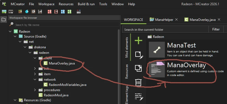
Task: Focus the Search in the current folder field
Action: click(165, 29)
